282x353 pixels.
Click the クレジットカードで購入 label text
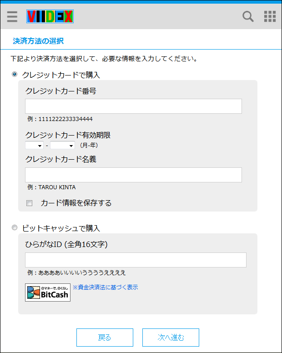61,75
